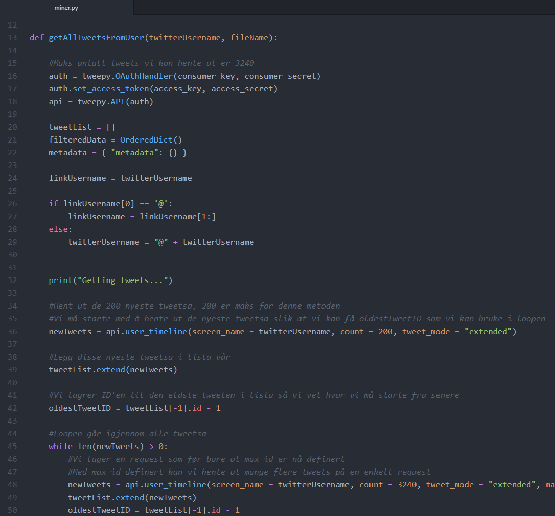Click the empty tab bar area beside miner.py
Screen dimensions: 555x516
pos(342,8)
